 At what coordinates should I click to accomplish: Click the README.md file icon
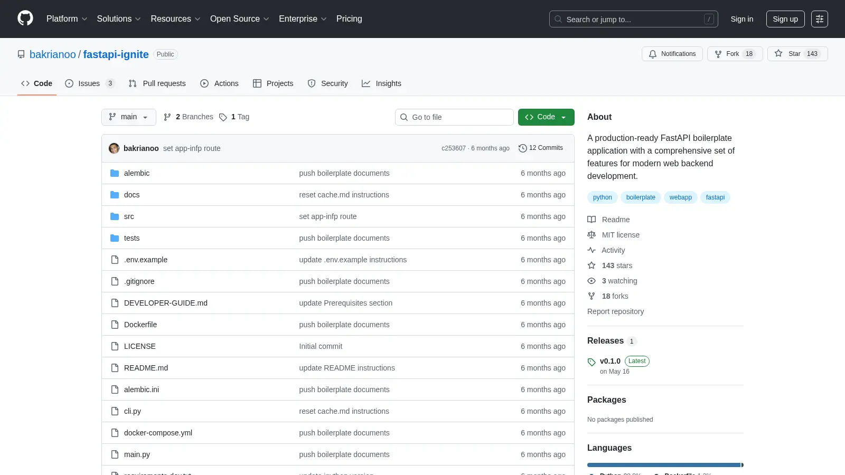tap(115, 368)
